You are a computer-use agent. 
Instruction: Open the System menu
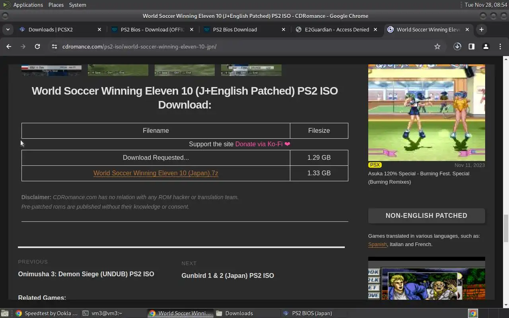pos(78,5)
